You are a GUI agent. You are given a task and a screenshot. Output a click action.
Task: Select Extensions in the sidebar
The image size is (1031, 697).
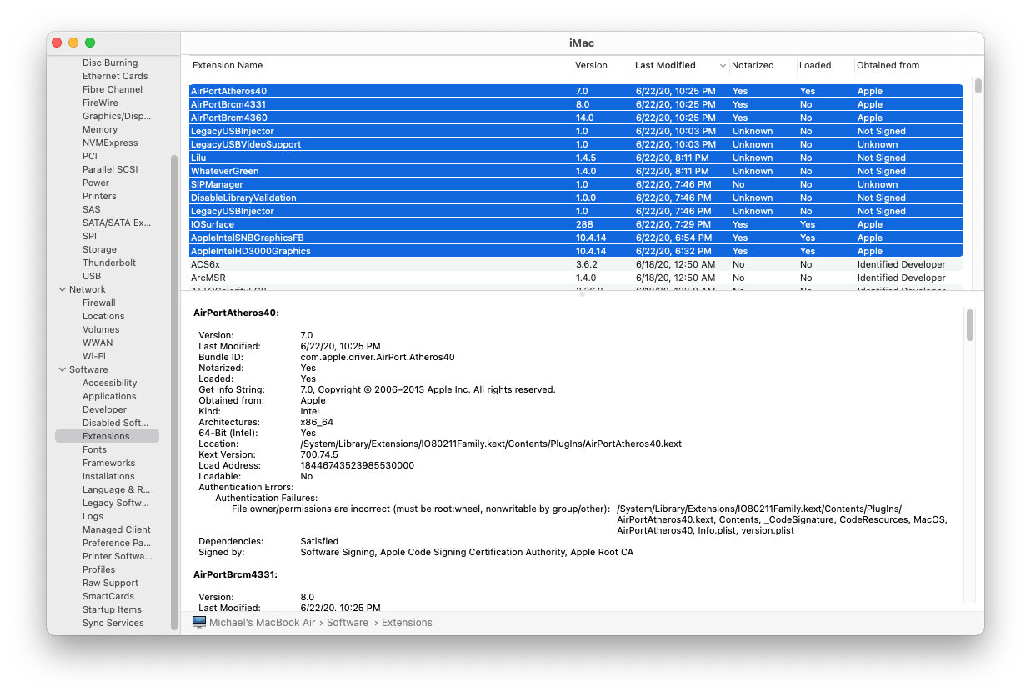(107, 436)
